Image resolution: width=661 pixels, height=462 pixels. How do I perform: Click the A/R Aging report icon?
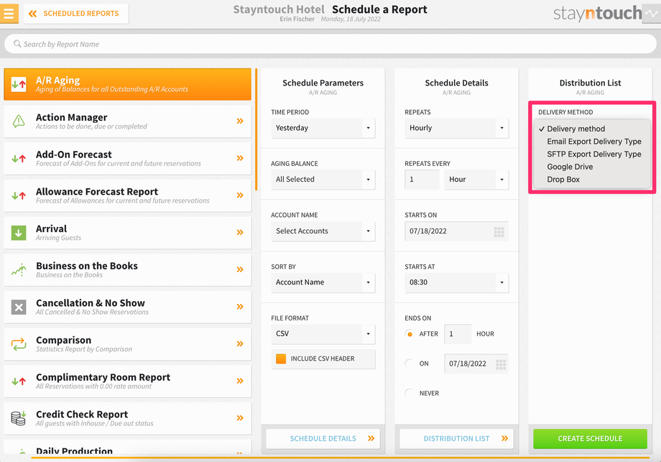(19, 84)
